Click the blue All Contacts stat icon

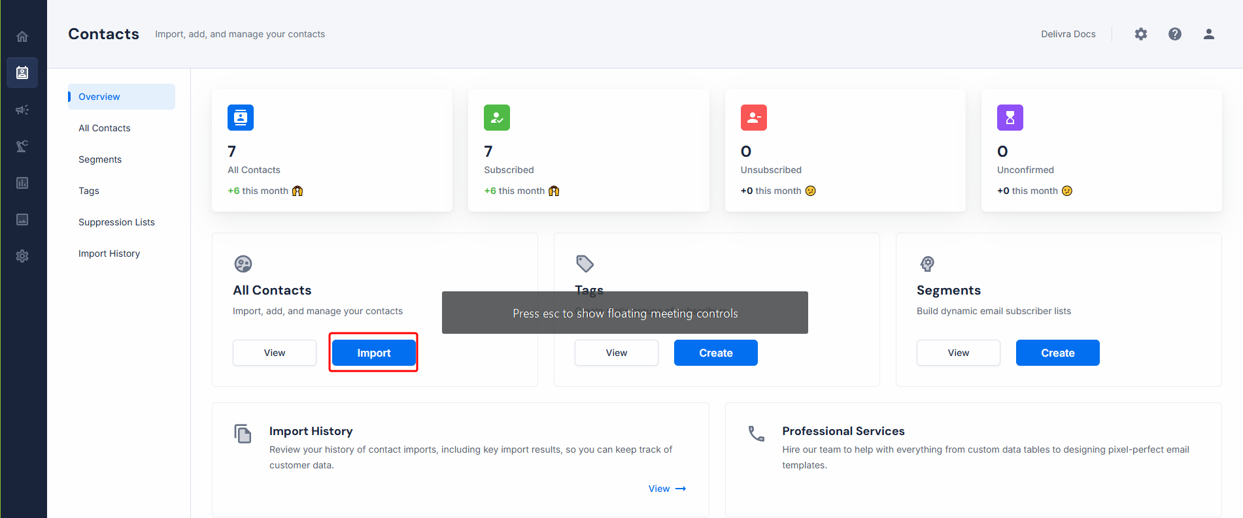click(241, 118)
